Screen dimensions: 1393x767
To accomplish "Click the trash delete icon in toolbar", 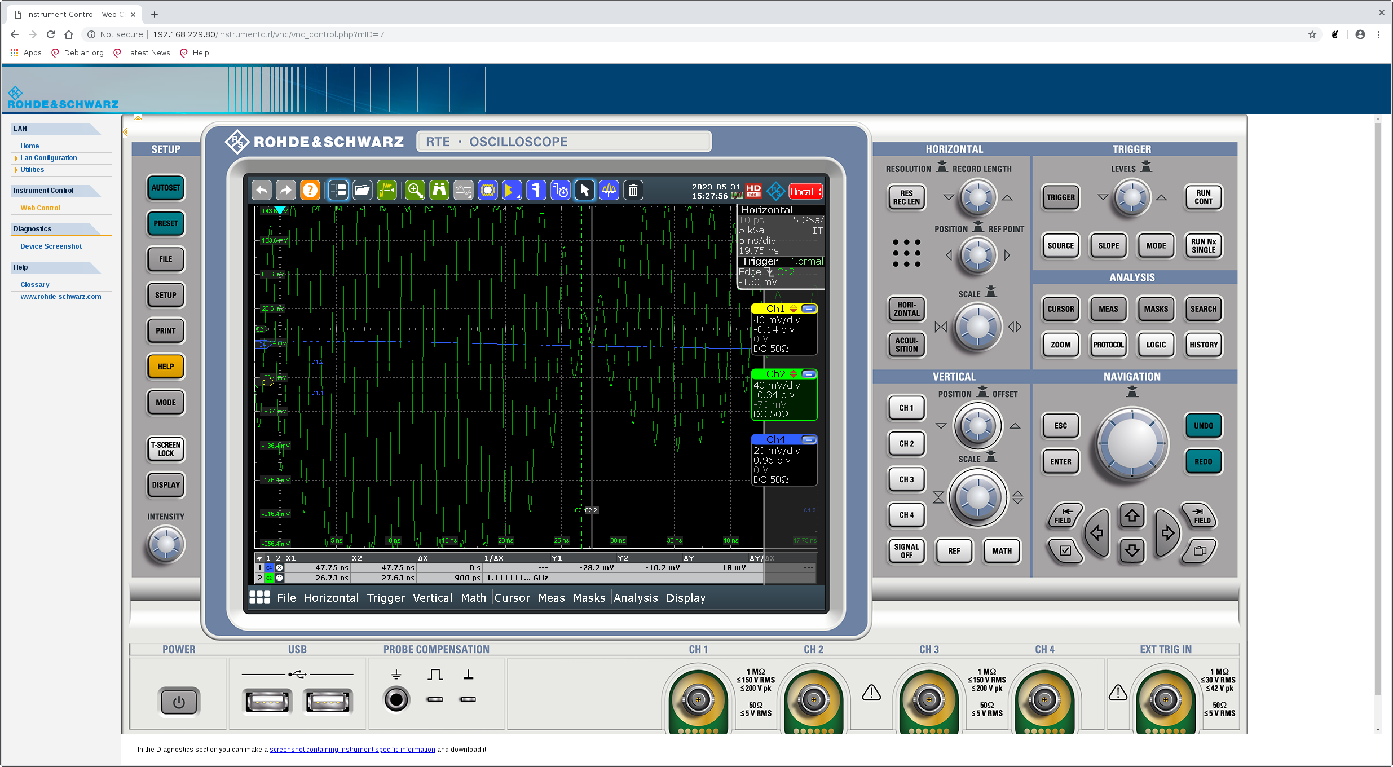I will point(633,191).
